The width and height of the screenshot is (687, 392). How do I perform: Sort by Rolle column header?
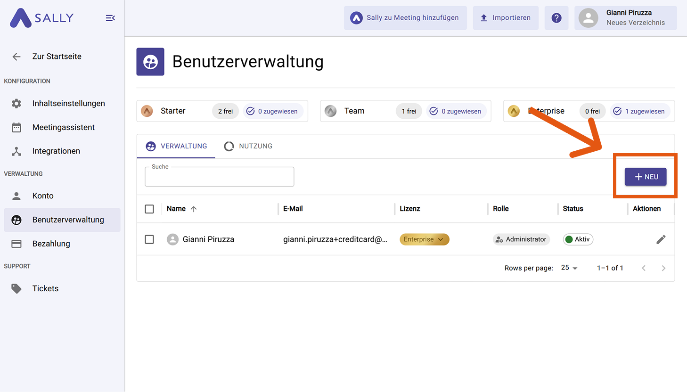click(x=501, y=209)
